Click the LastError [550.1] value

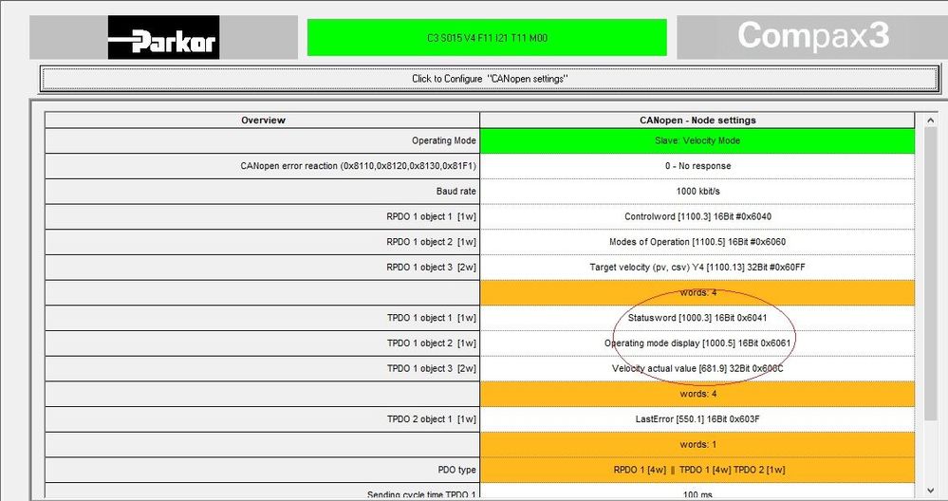coord(697,418)
